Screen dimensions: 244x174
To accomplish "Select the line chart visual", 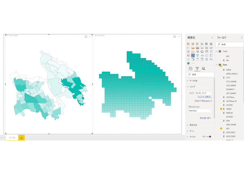I will pyautogui.click(x=188, y=48).
